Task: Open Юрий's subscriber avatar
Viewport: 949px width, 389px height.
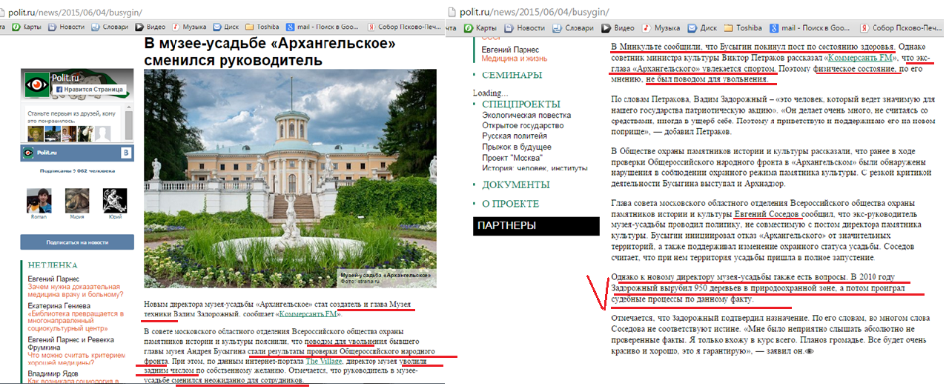Action: 115,202
